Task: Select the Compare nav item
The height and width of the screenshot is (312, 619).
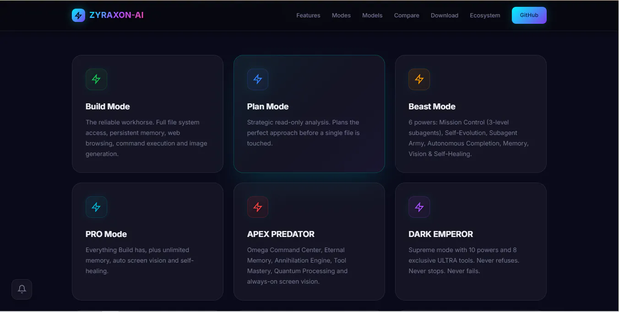Action: (407, 15)
